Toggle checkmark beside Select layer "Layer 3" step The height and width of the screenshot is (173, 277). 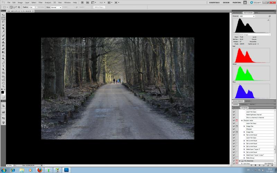pyautogui.click(x=234, y=149)
